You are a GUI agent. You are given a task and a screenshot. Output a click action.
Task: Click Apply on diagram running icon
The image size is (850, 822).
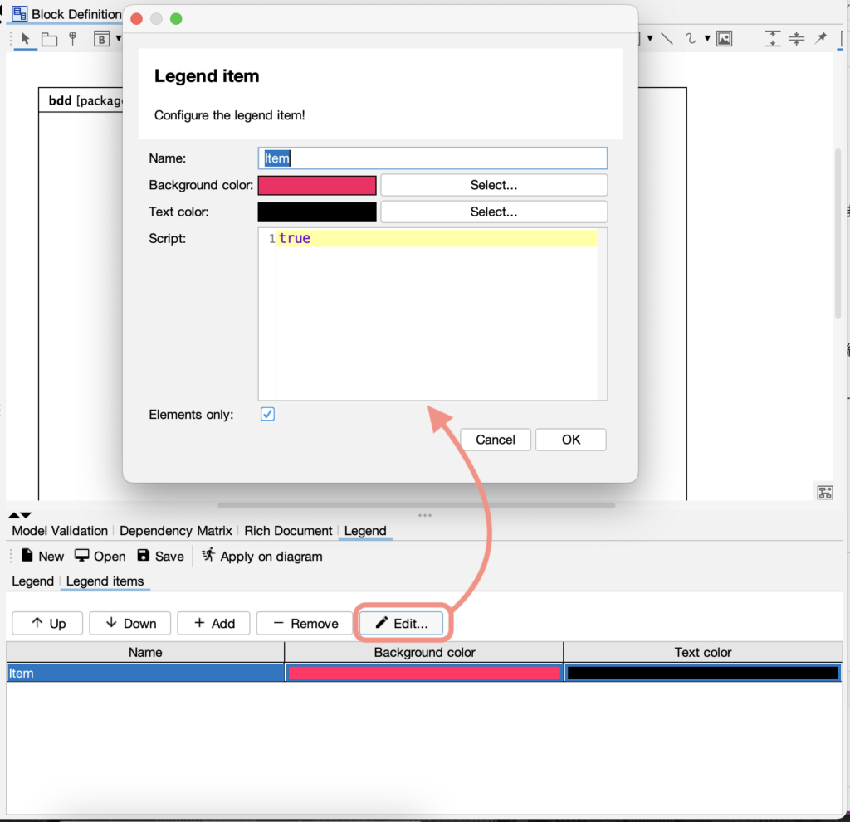tap(208, 556)
